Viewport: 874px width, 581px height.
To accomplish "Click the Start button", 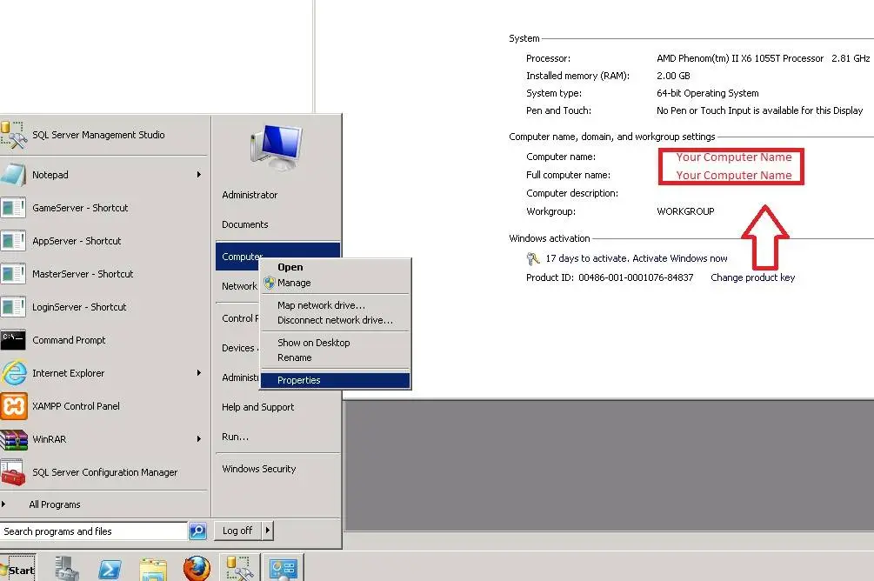I will 18,569.
